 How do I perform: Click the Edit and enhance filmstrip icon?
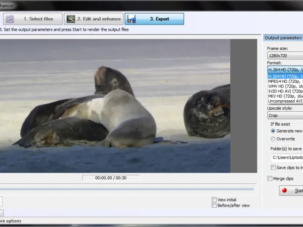[70, 19]
